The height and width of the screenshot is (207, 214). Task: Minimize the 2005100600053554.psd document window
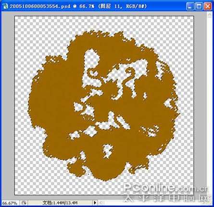190,7
